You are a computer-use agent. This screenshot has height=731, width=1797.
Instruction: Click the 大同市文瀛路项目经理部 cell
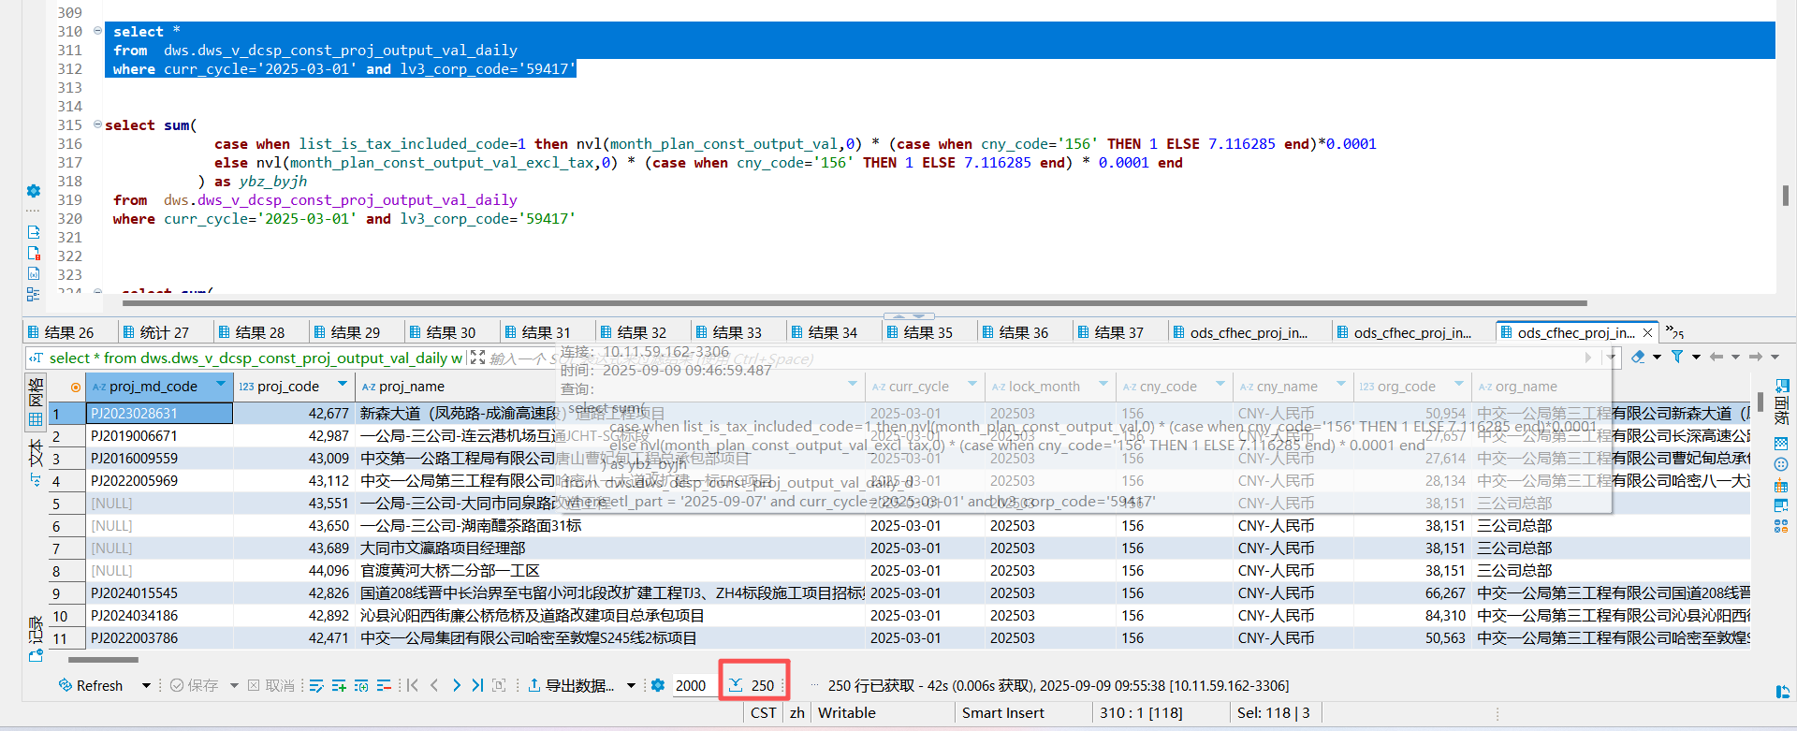[611, 548]
